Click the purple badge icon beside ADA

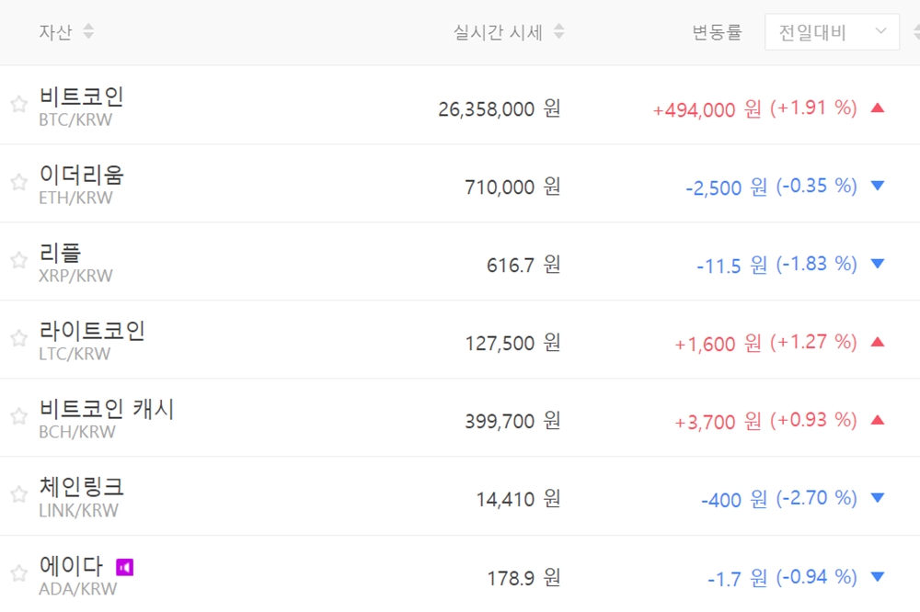pos(124,567)
